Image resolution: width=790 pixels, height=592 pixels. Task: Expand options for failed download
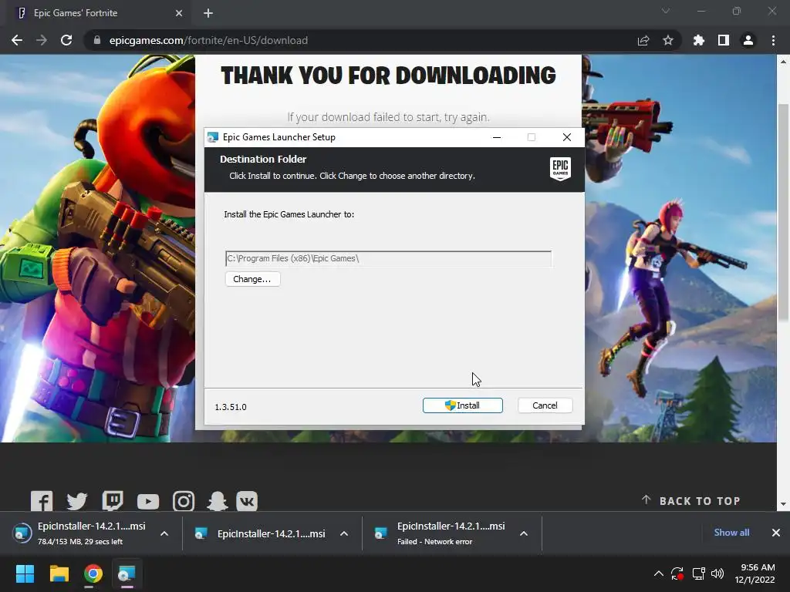coord(524,533)
